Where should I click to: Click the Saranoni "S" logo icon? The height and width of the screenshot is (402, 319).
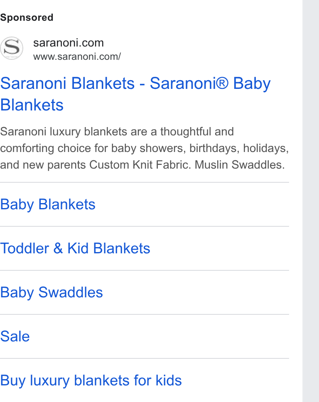click(12, 48)
